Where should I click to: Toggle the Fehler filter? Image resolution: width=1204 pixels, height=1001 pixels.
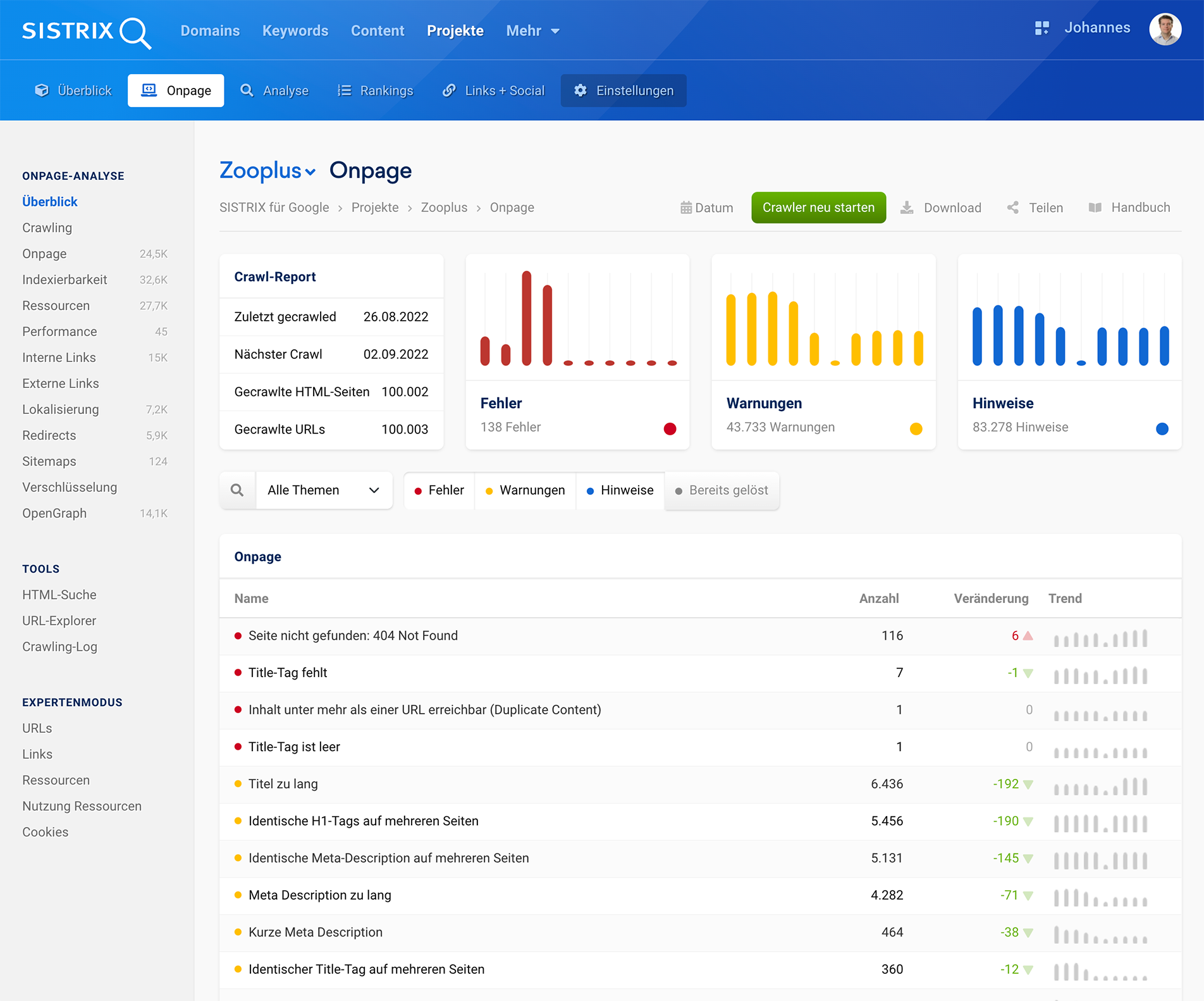(439, 490)
